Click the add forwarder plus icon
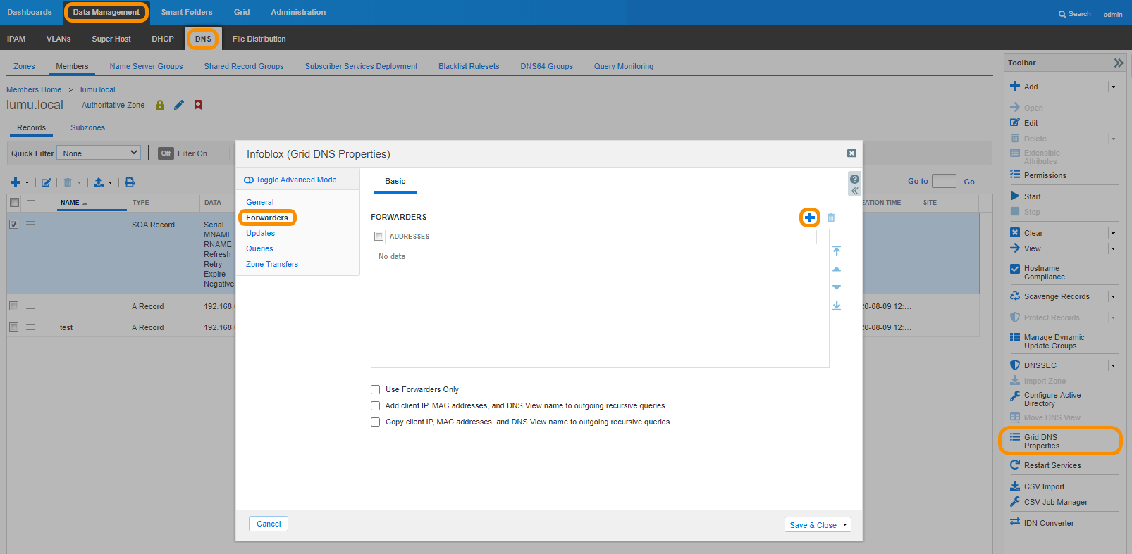 810,218
